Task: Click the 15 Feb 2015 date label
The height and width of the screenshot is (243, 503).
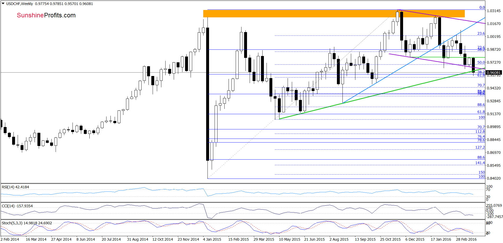Action: point(238,239)
